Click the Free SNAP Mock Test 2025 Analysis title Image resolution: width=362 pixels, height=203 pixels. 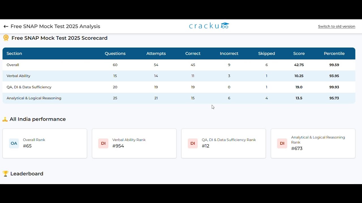pos(55,27)
